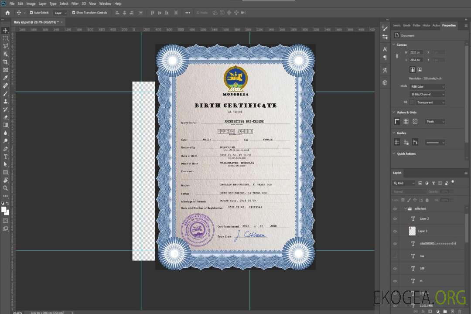The height and width of the screenshot is (314, 471).
Task: Click the foreground color swatch
Action: 4,210
